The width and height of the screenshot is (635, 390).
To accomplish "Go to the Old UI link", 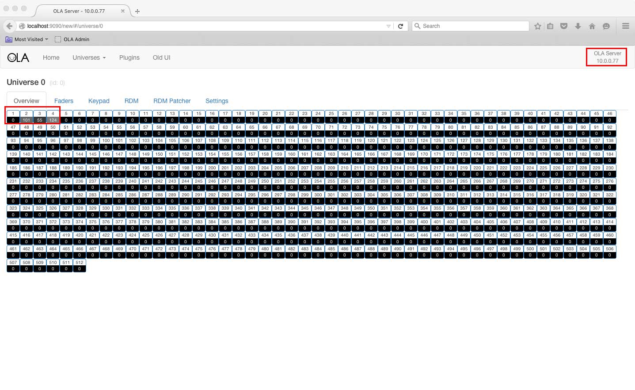I will (161, 57).
